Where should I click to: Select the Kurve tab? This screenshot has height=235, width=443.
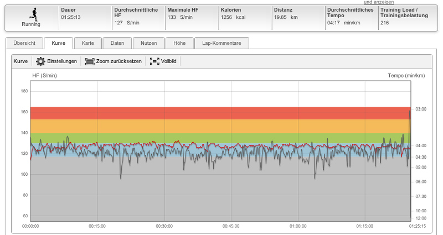[59, 43]
